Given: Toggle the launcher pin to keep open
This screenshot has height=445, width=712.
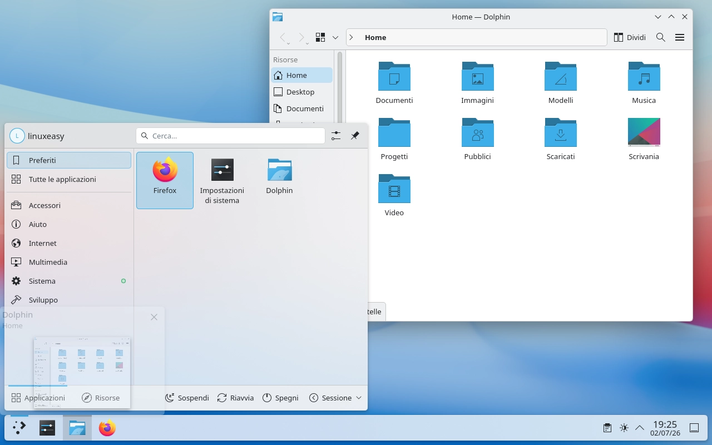Looking at the screenshot, I should [x=355, y=136].
